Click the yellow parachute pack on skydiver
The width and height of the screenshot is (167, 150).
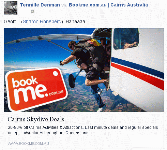[x=95, y=43]
